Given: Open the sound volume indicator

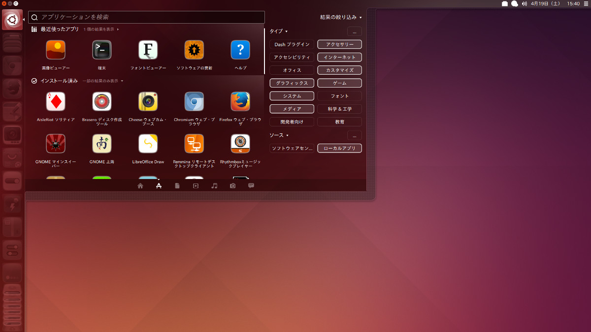Looking at the screenshot, I should coord(525,3).
